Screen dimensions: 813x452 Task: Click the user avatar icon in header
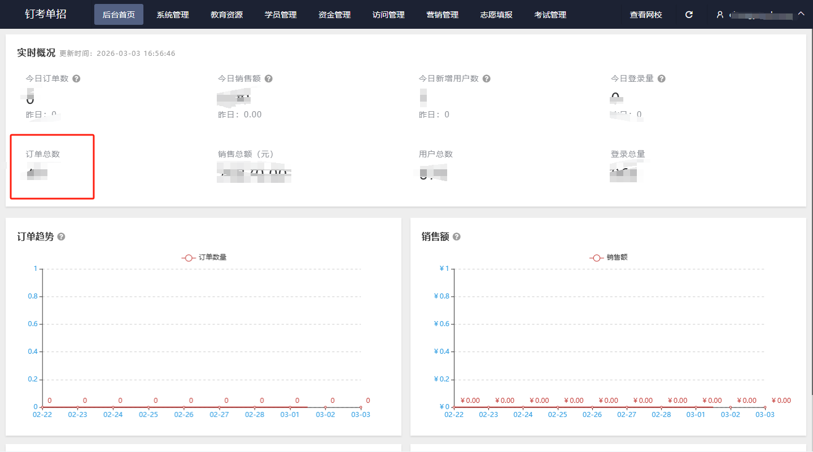(720, 15)
